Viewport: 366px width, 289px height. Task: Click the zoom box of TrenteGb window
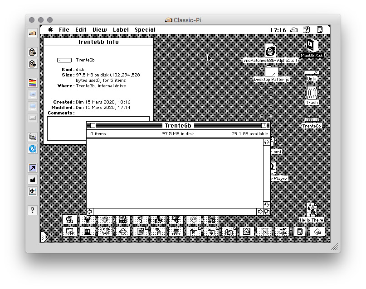[x=264, y=126]
